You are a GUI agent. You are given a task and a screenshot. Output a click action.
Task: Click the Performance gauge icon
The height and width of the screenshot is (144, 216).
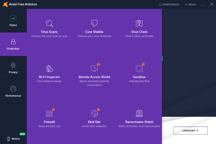coord(13,89)
